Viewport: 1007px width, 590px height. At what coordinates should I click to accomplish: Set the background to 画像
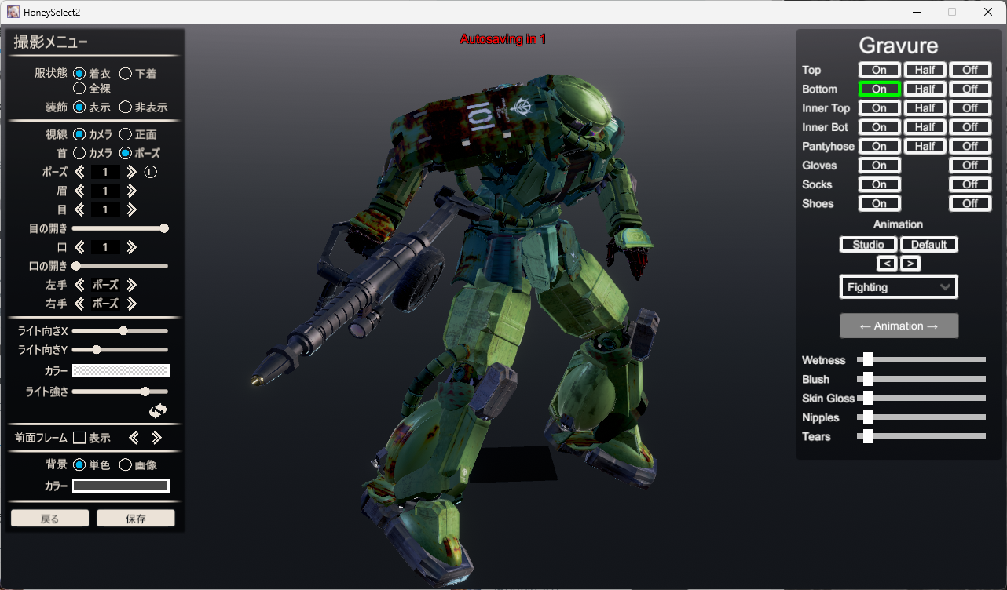[x=126, y=465]
